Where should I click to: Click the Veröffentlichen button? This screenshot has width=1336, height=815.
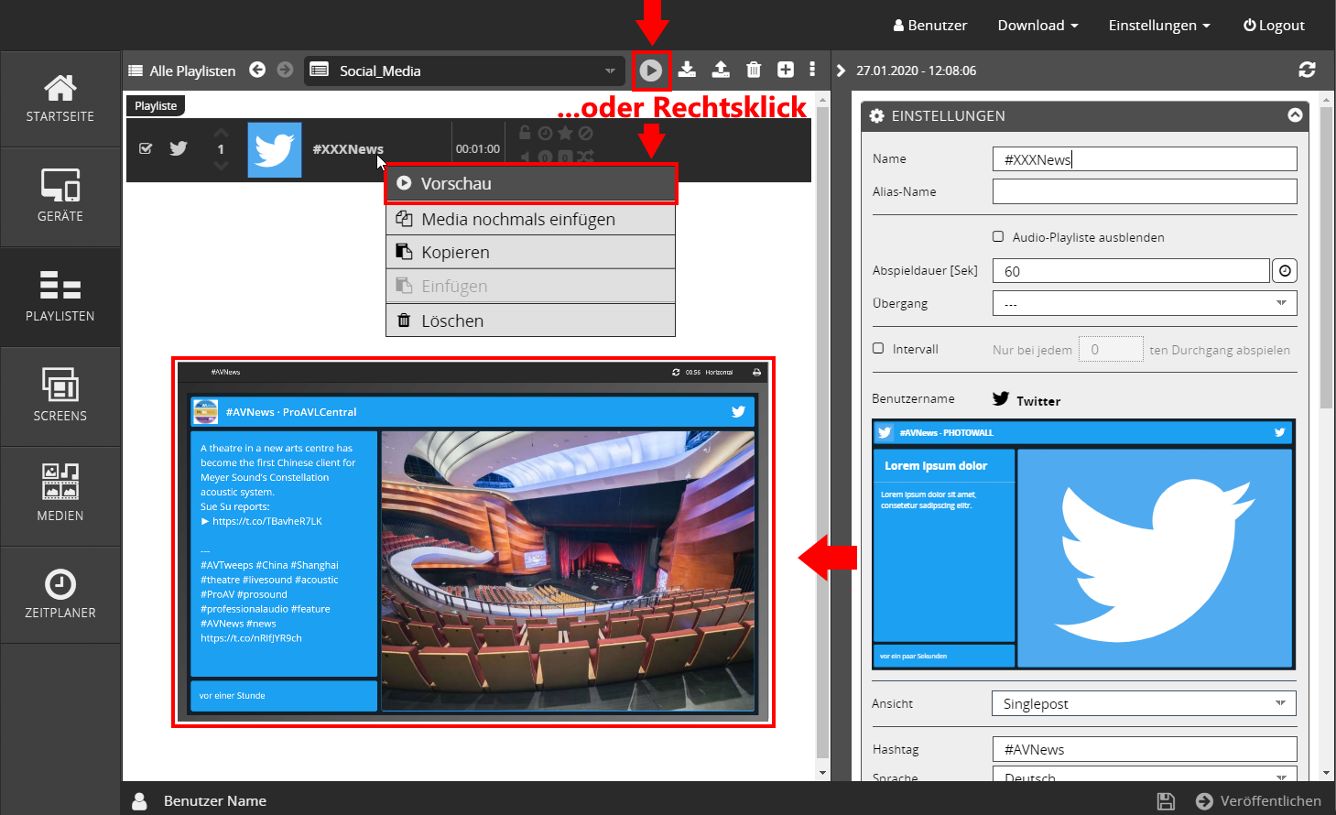[1259, 801]
